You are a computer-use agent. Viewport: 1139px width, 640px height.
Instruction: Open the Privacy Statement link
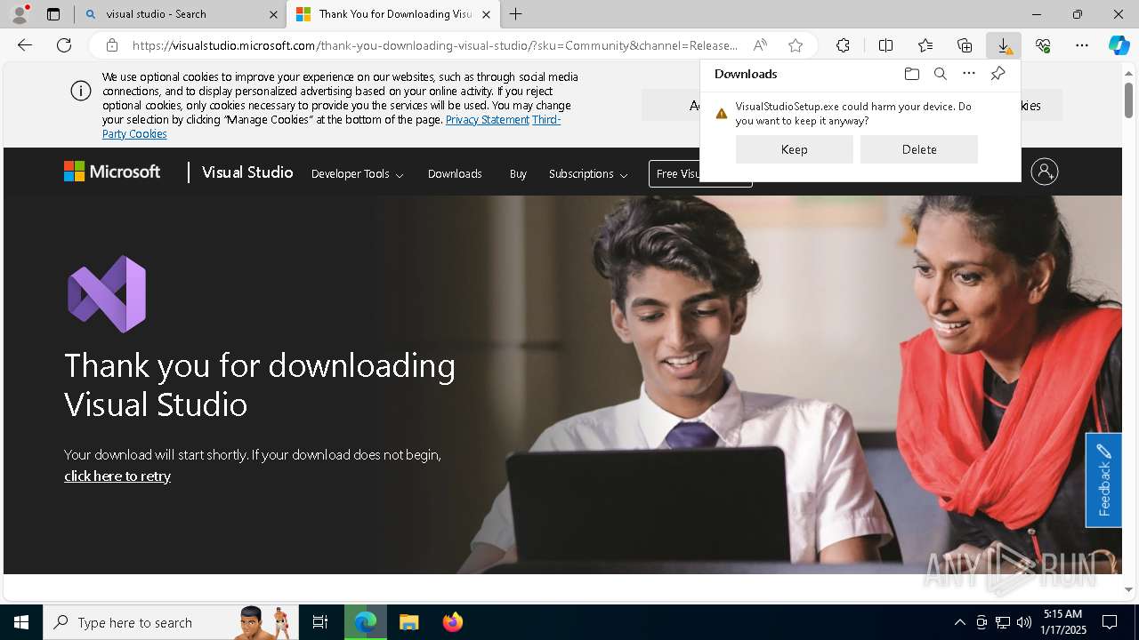(488, 119)
